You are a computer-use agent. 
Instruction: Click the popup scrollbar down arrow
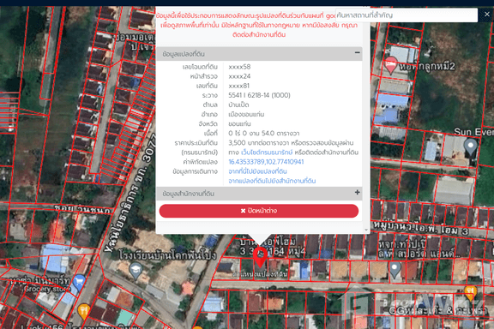click(365, 230)
